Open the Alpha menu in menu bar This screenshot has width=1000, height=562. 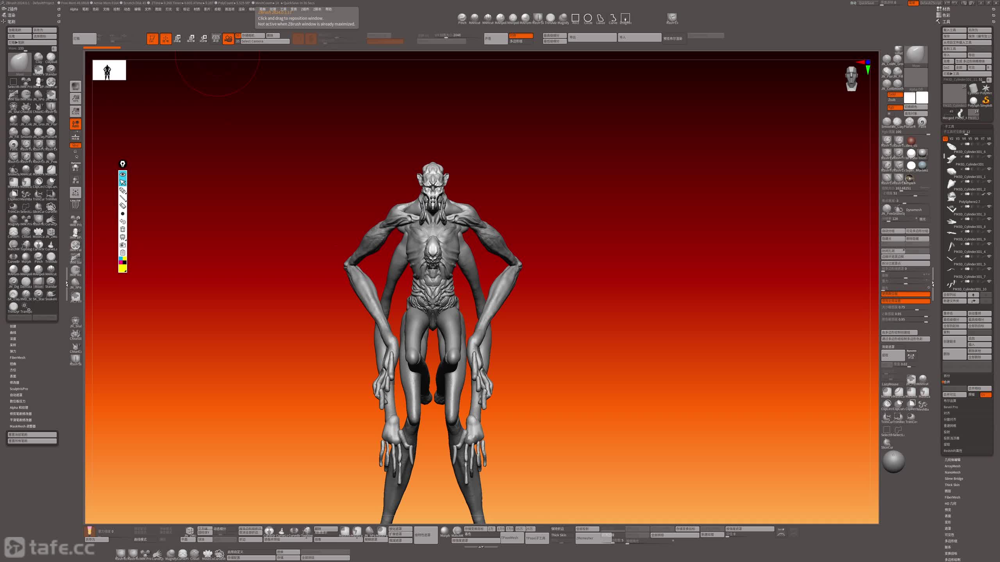click(74, 9)
